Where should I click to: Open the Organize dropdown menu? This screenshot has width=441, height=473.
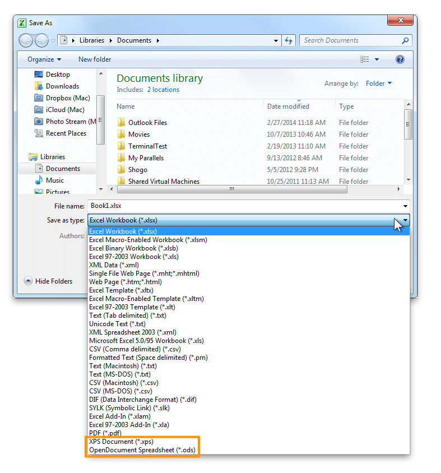coord(44,59)
